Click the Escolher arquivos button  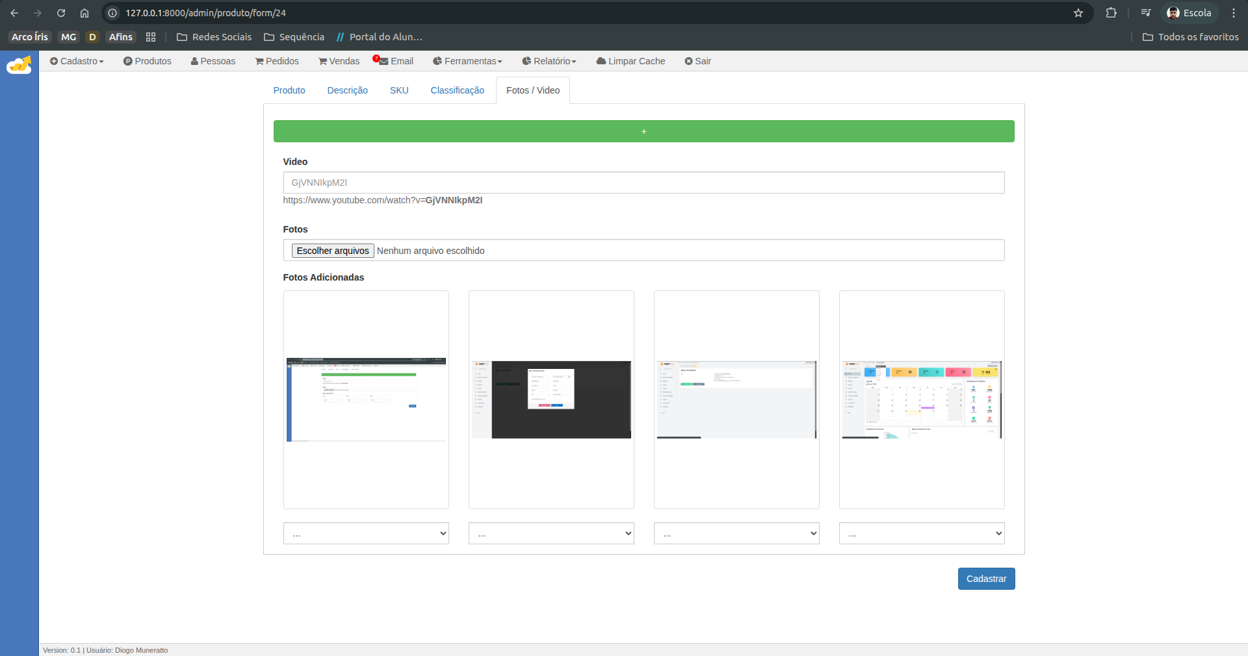(333, 251)
